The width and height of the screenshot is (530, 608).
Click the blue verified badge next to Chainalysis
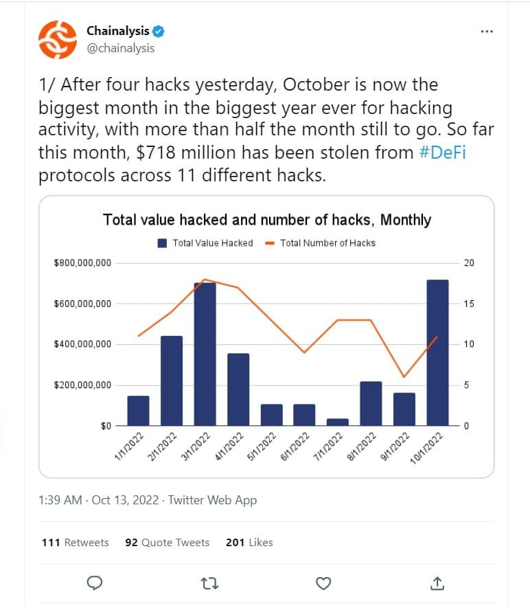coord(159,30)
